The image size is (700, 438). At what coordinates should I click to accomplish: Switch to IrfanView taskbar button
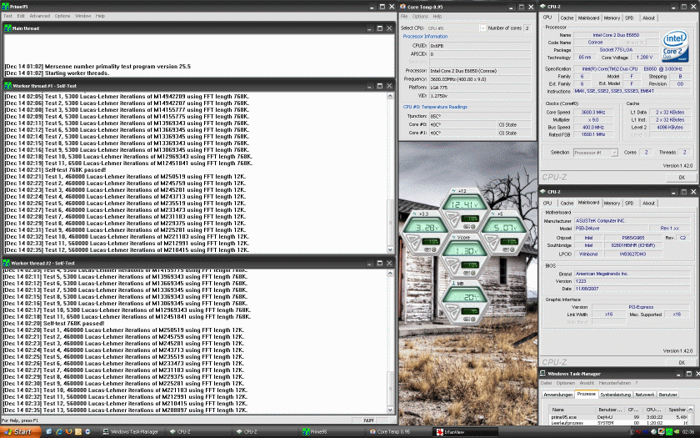466,432
